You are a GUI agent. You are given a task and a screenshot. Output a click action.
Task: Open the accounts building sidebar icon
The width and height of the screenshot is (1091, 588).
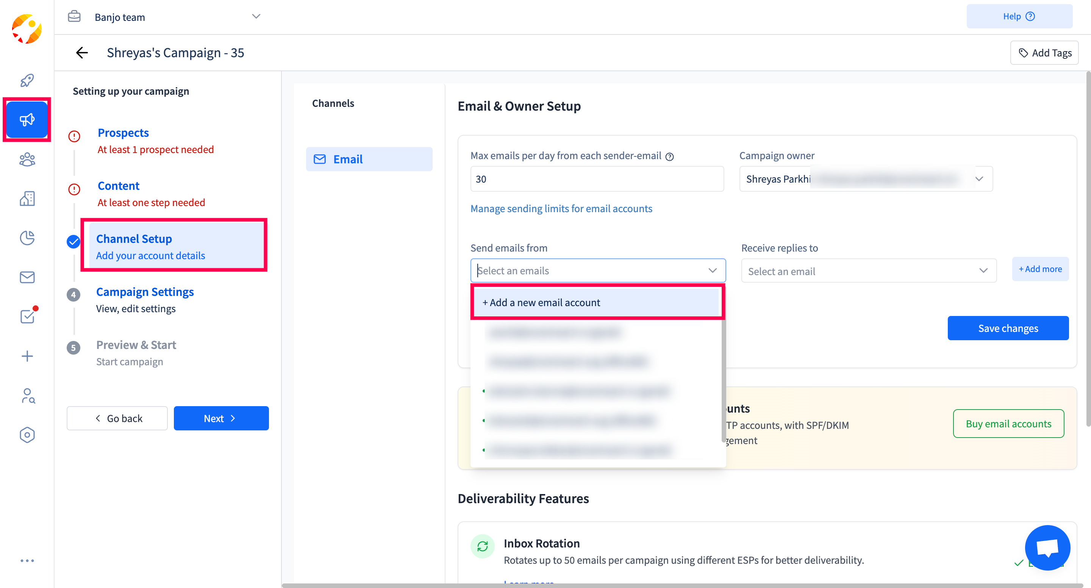pyautogui.click(x=27, y=198)
